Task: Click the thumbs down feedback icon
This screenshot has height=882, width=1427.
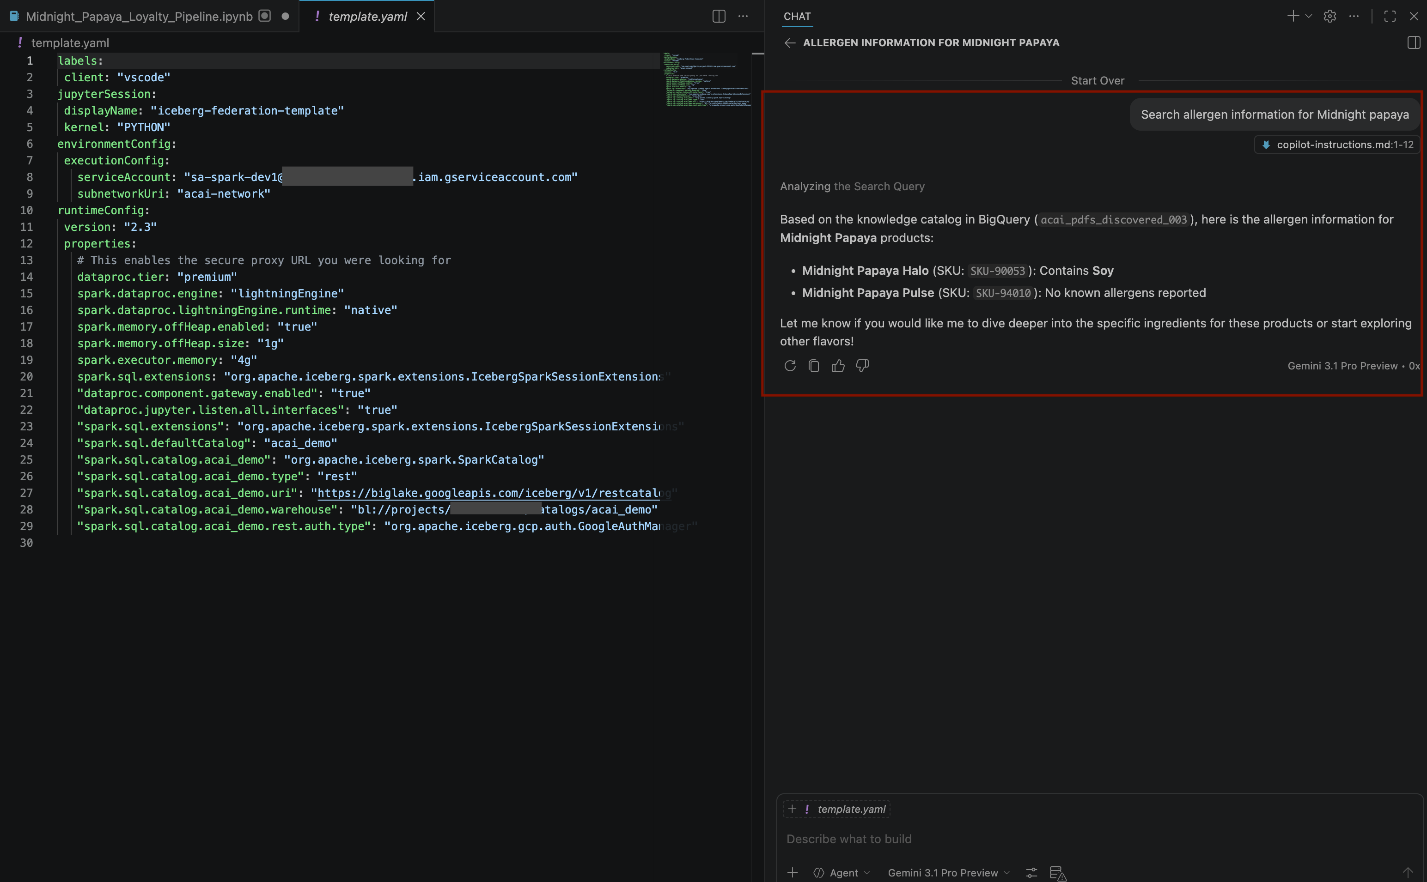Action: point(861,366)
